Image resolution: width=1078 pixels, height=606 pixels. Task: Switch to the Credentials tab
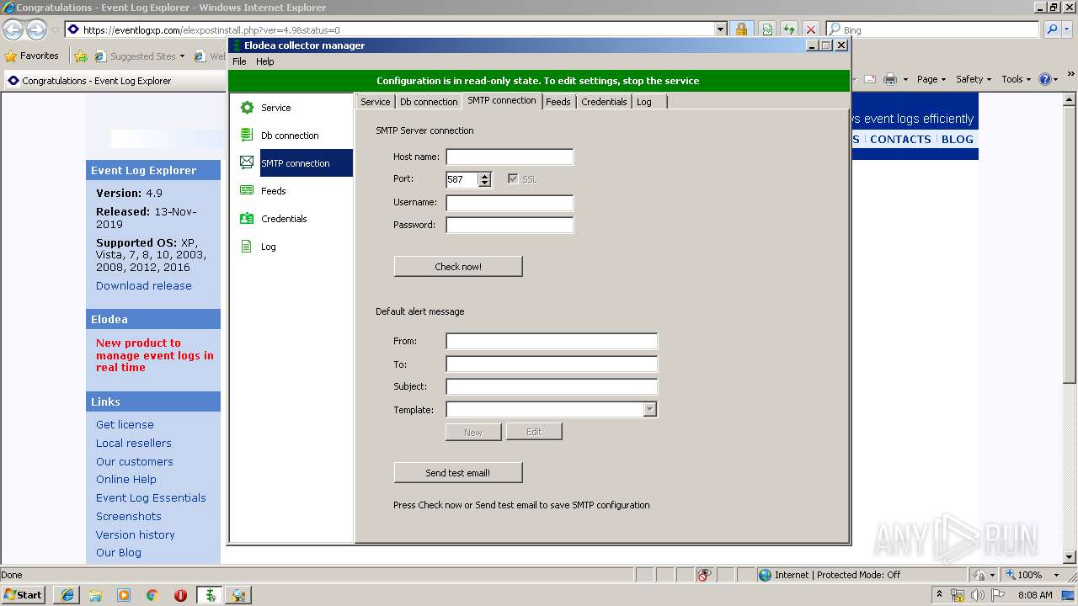[604, 102]
